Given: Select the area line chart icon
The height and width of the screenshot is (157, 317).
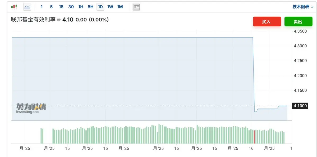Looking at the screenshot, I should [x=27, y=7].
